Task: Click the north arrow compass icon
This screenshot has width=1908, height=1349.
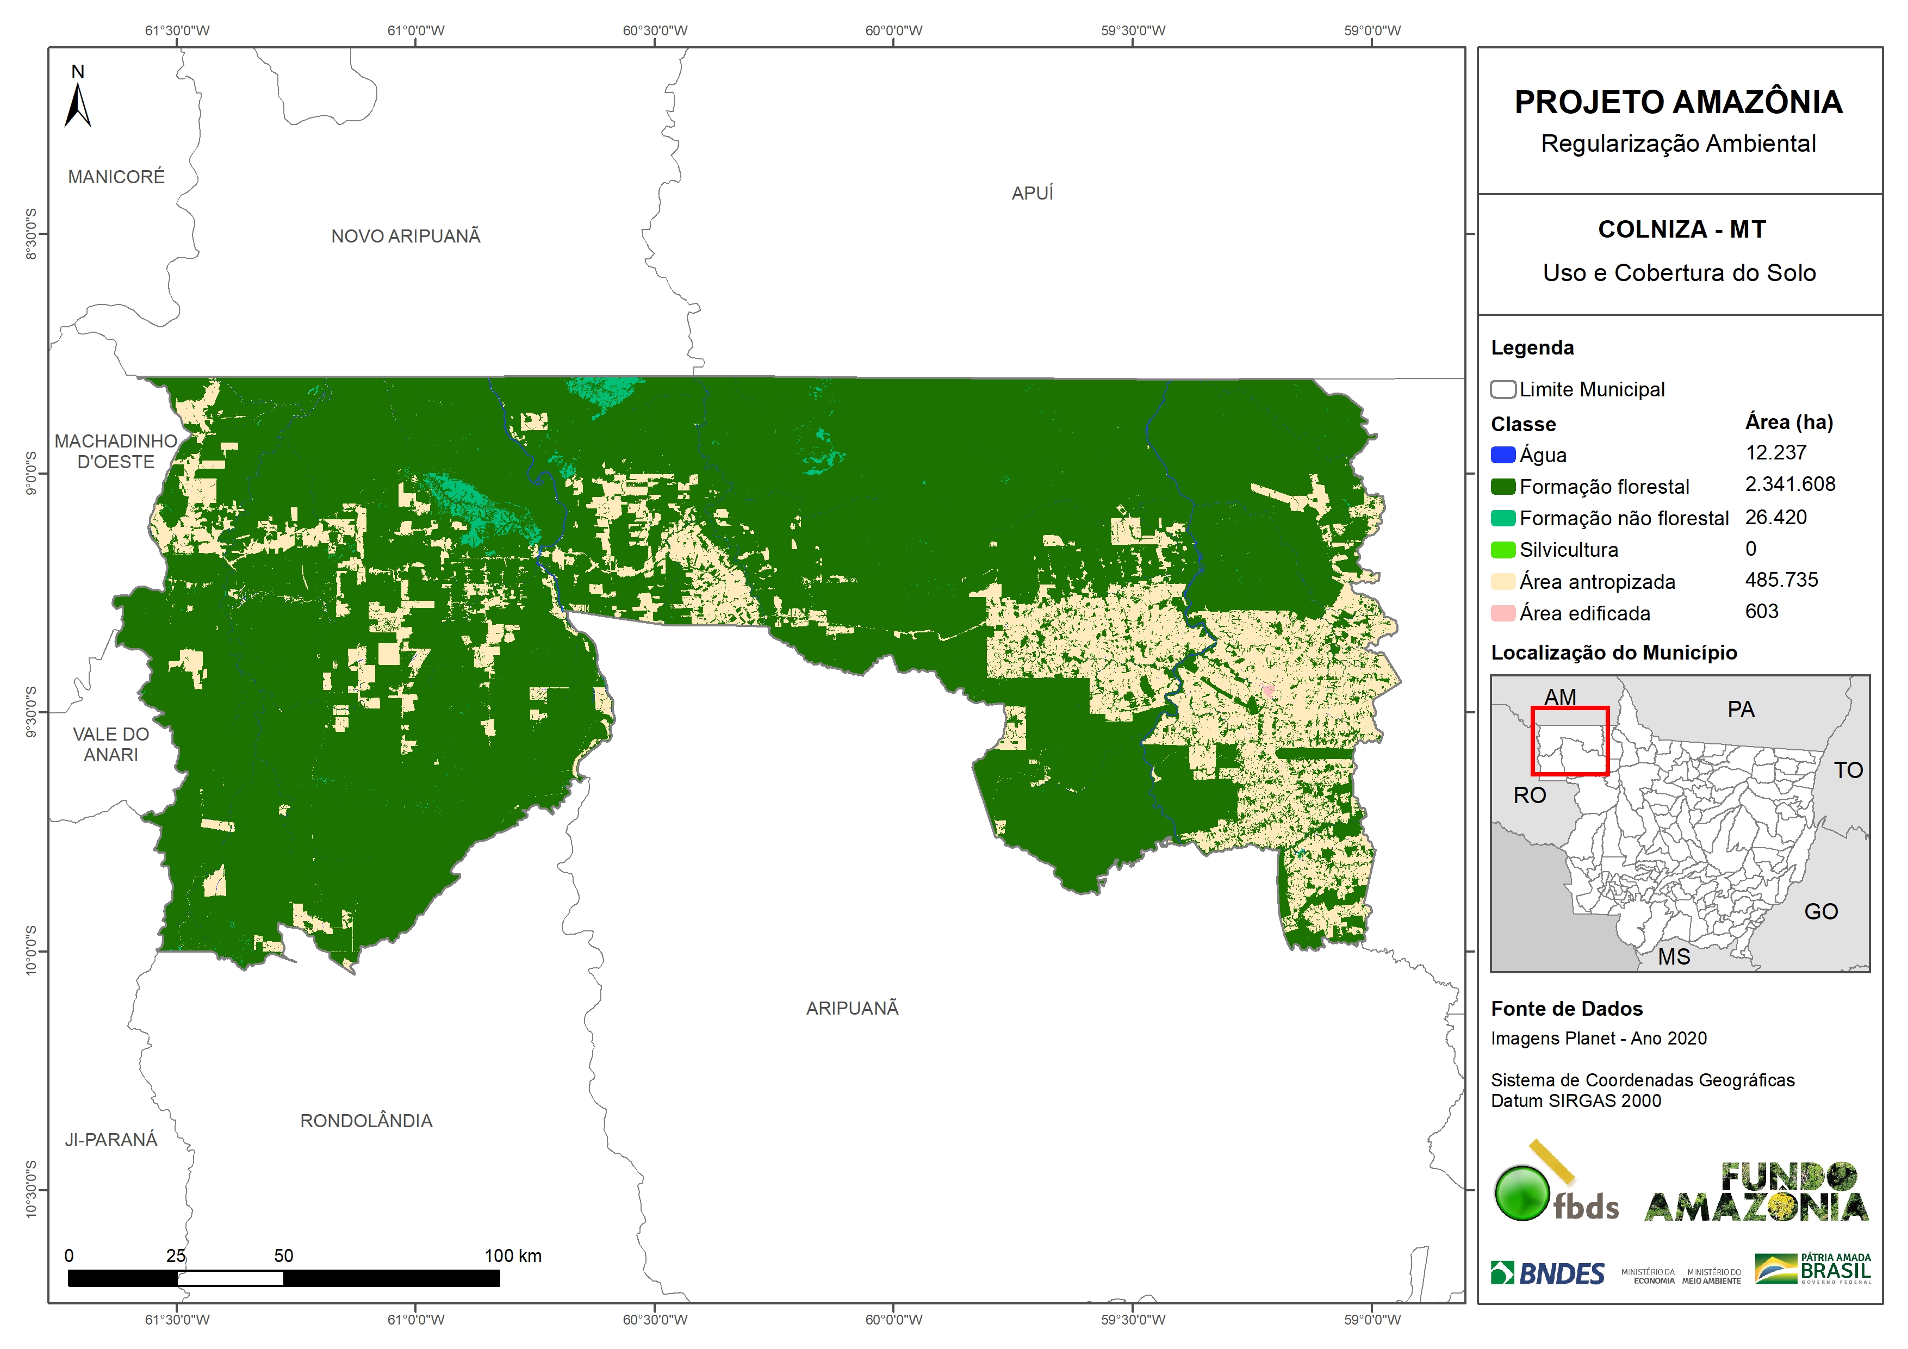Action: click(77, 105)
